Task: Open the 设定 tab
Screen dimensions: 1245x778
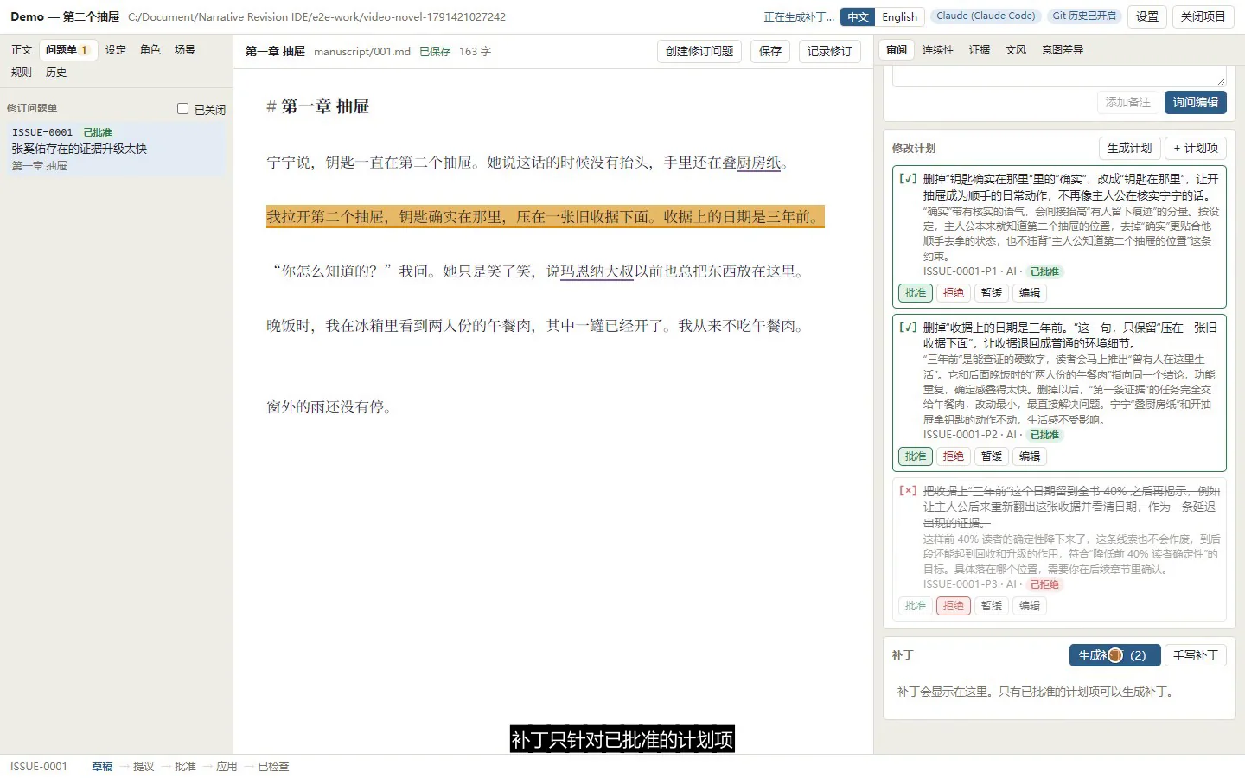Action: pos(116,50)
